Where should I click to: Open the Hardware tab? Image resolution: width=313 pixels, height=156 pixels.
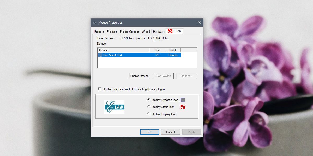click(159, 32)
